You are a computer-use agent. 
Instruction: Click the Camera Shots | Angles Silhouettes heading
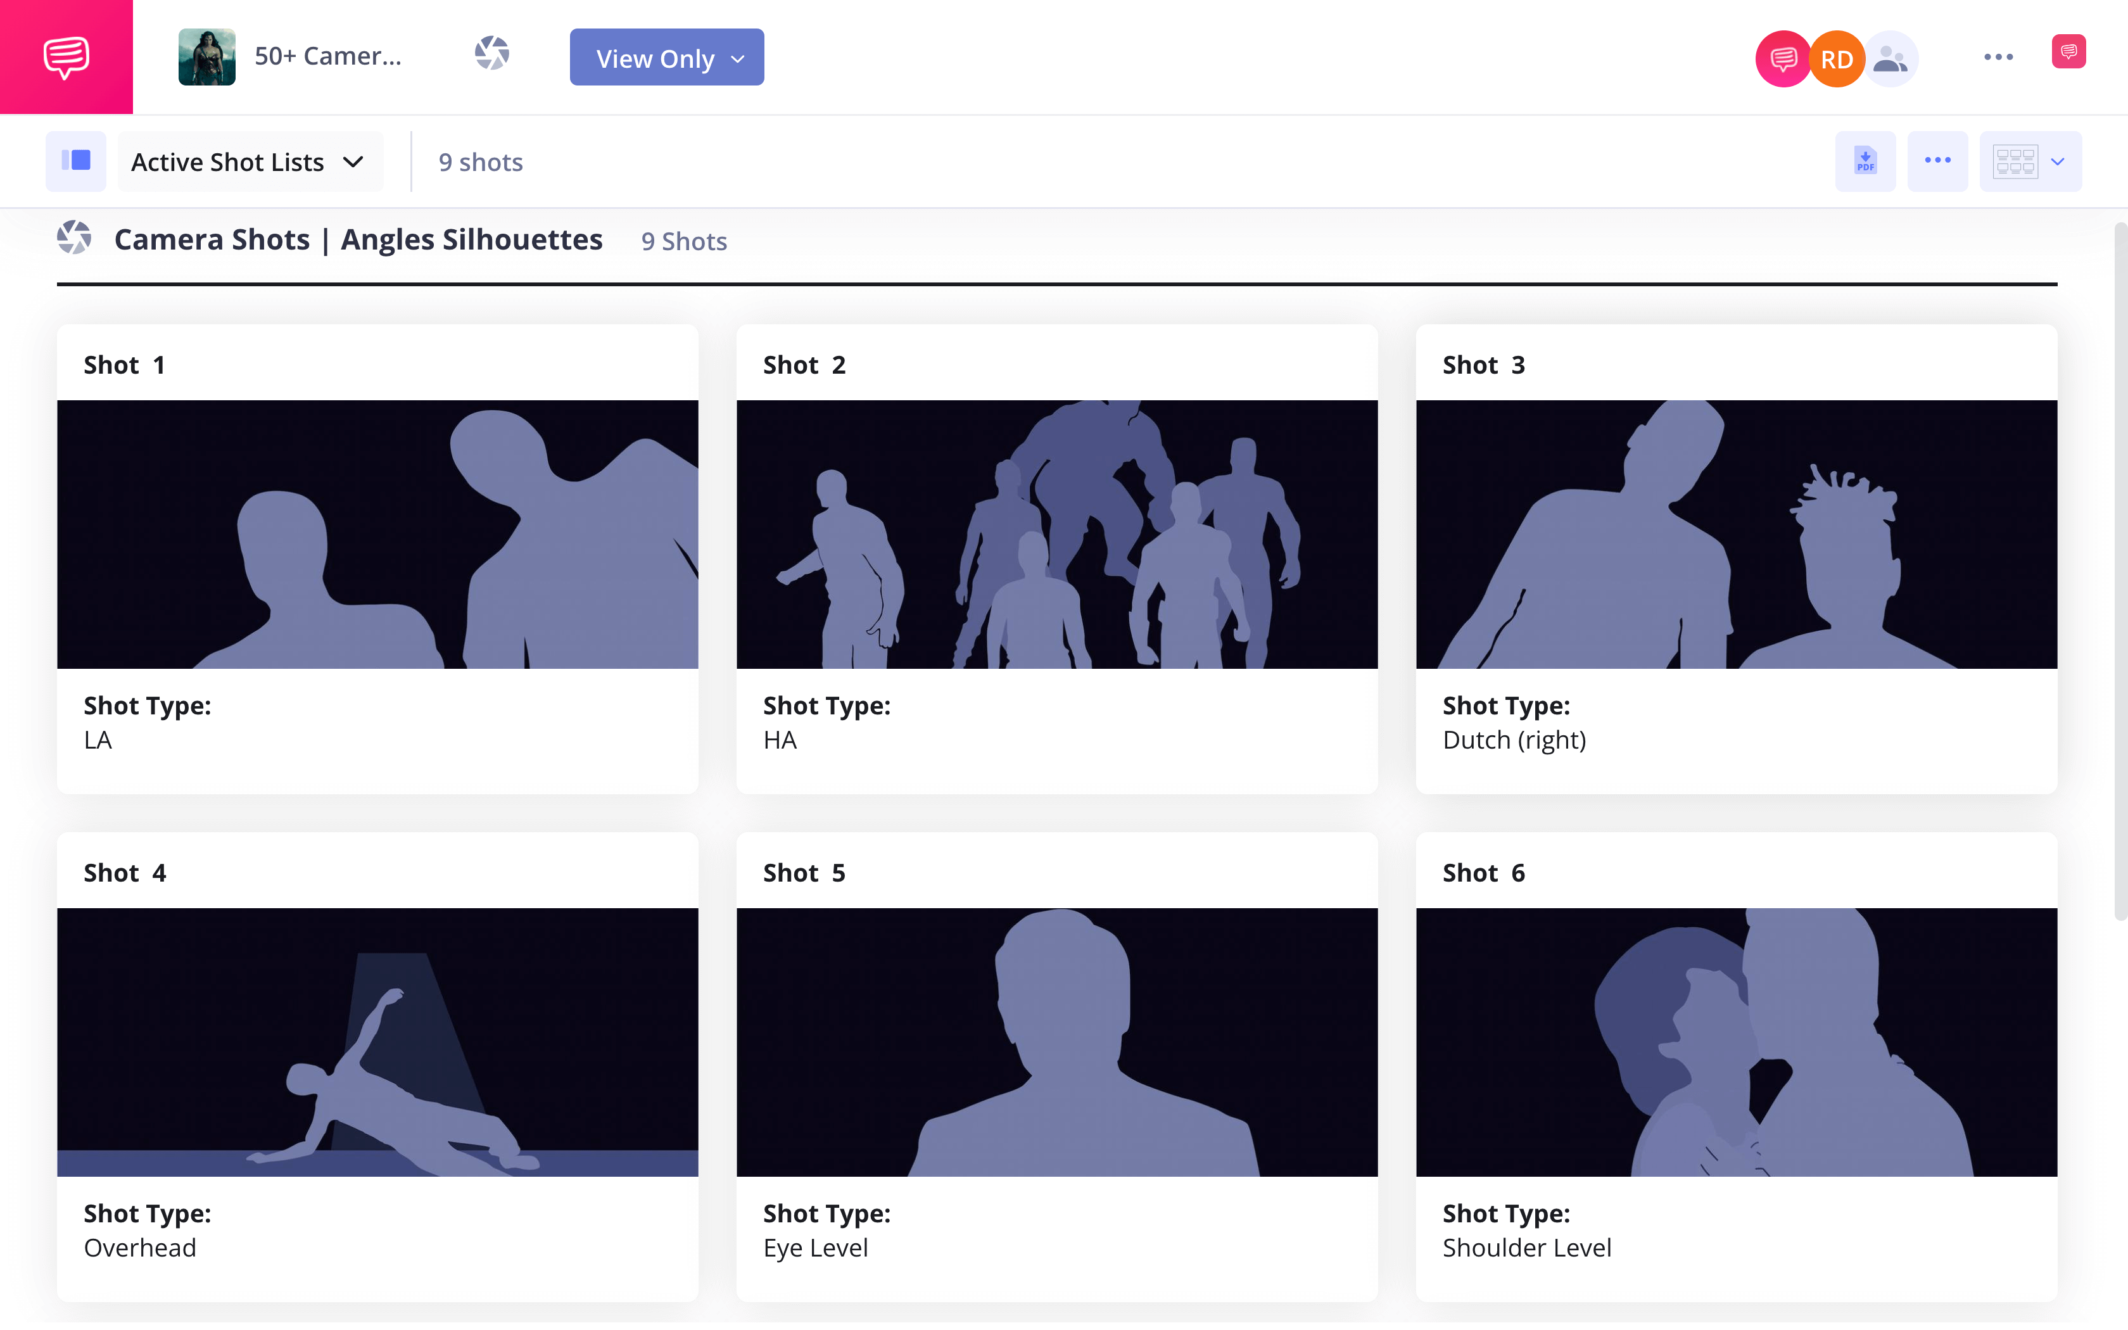point(358,239)
